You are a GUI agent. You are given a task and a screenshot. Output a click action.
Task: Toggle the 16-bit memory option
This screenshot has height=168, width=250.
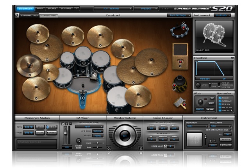coord(52,127)
